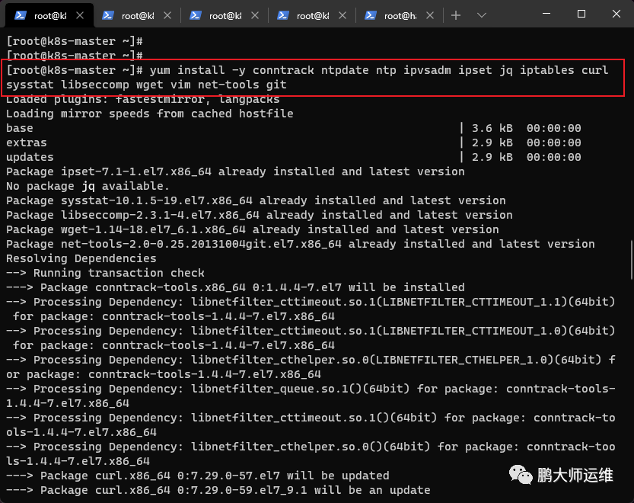The image size is (634, 503).
Task: Switch to the second root@k8 tab
Action: pos(138,16)
